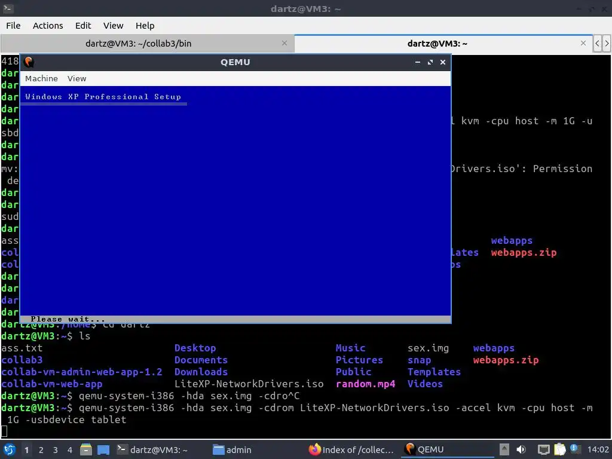Open the QEMU View menu
Image resolution: width=612 pixels, height=459 pixels.
[x=77, y=78]
